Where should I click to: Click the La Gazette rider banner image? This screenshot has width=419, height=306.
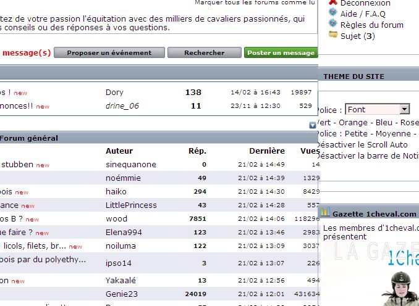(370, 271)
